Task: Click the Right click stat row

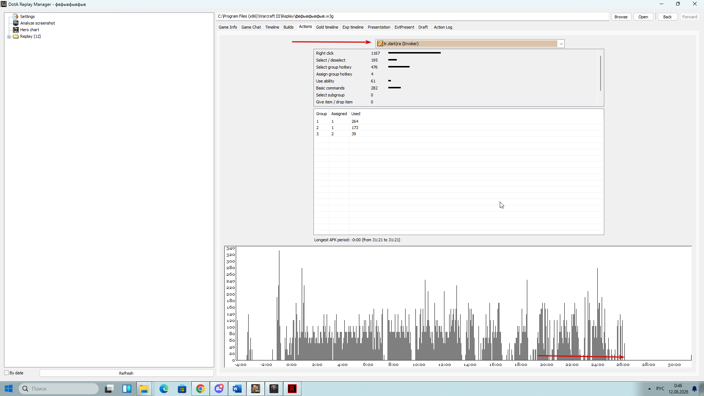Action: [x=456, y=53]
